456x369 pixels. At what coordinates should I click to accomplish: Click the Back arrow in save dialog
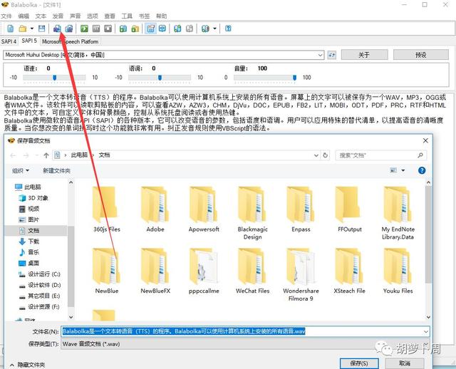[x=13, y=155]
